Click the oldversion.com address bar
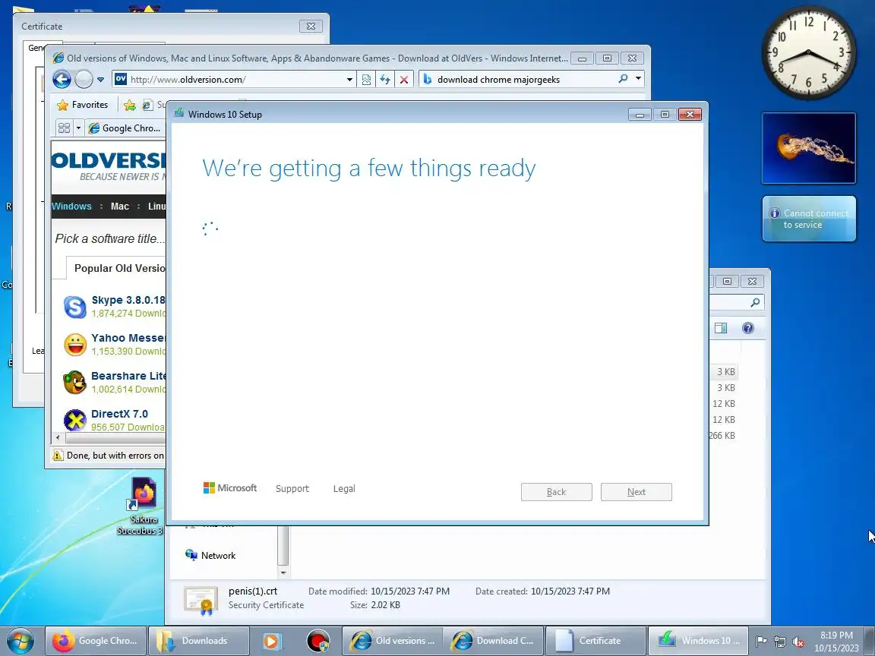 pyautogui.click(x=235, y=79)
